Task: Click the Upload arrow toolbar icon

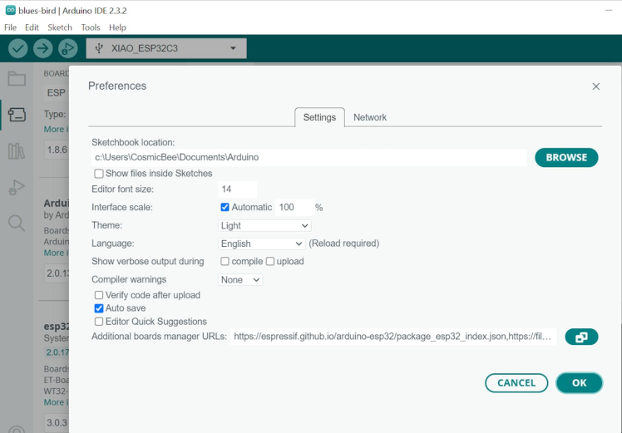Action: (x=43, y=49)
